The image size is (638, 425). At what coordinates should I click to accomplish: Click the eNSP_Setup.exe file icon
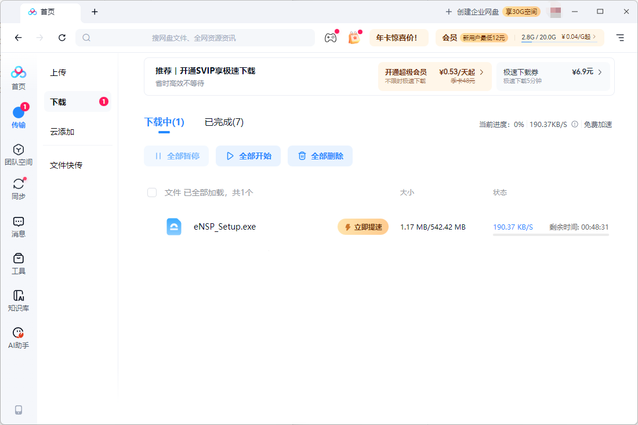[x=174, y=227]
